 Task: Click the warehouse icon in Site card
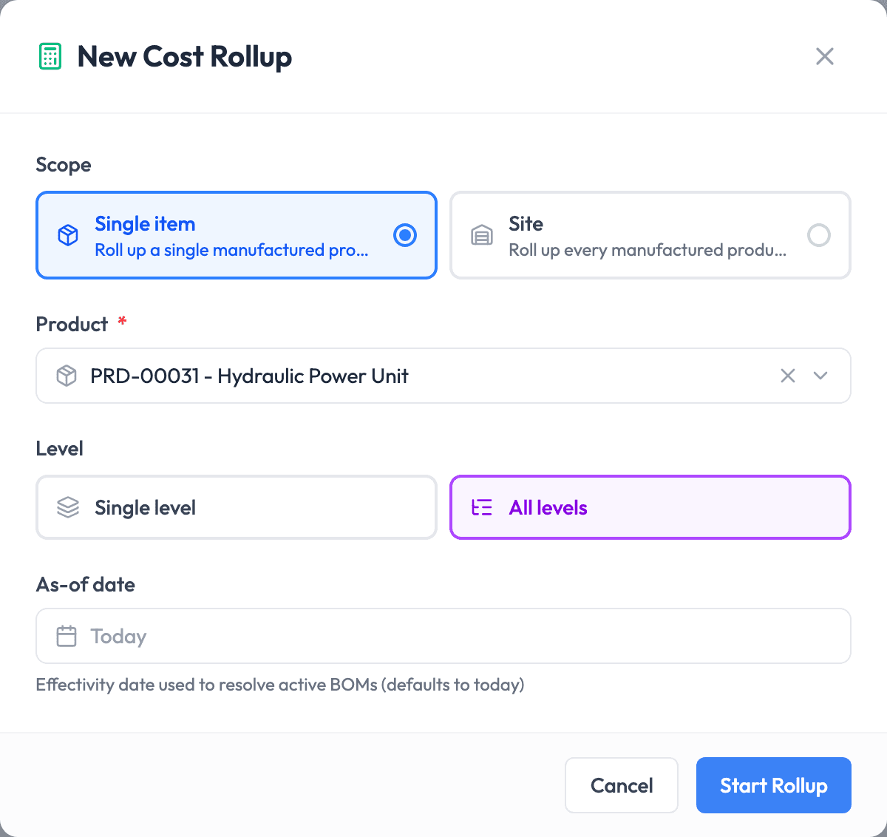point(482,235)
